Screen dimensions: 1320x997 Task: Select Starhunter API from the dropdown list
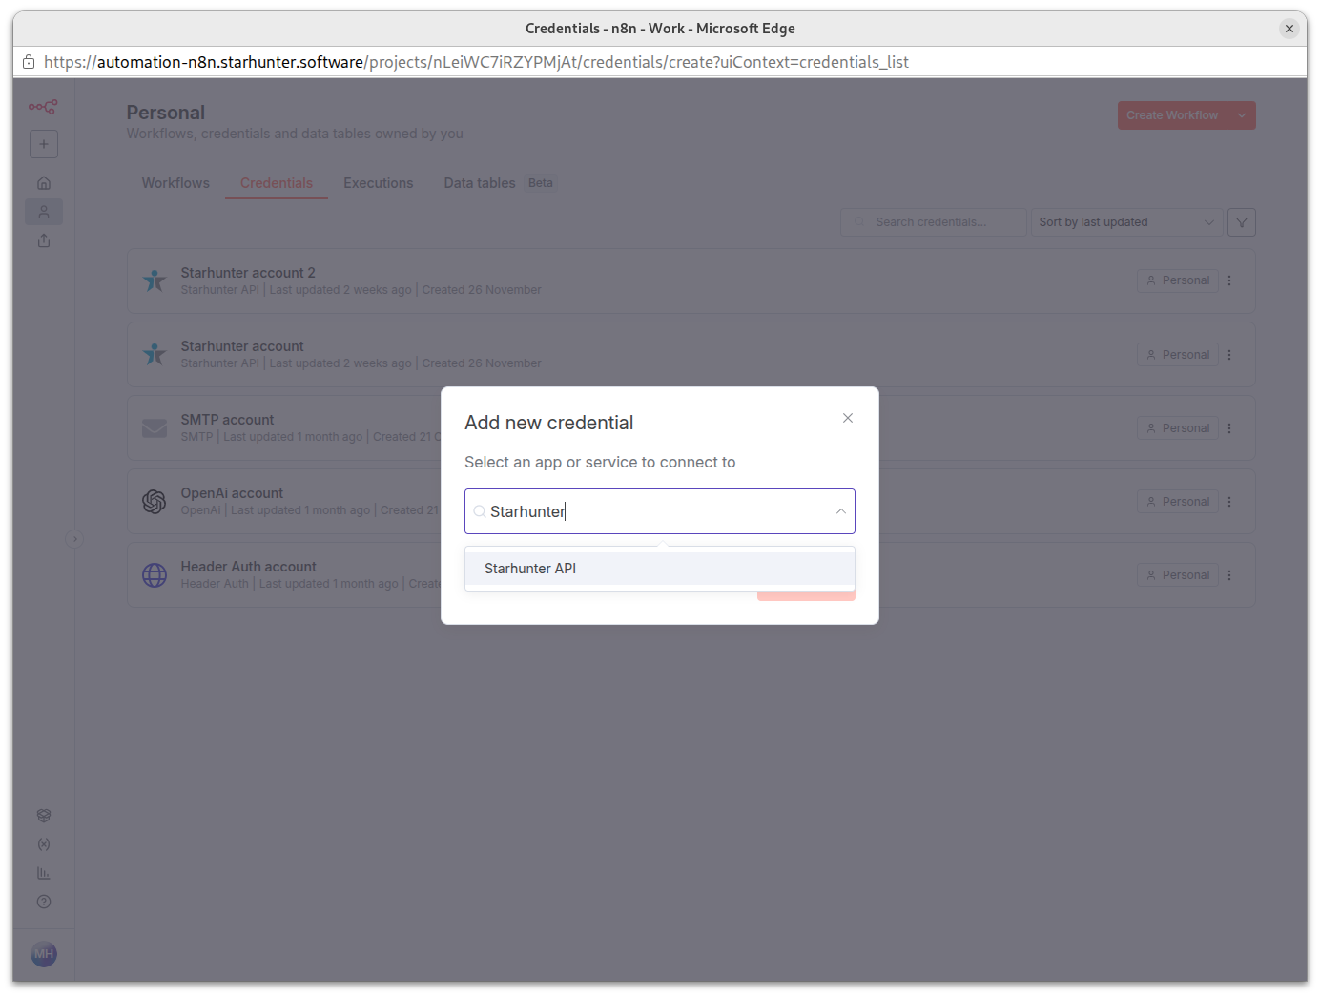pos(660,569)
